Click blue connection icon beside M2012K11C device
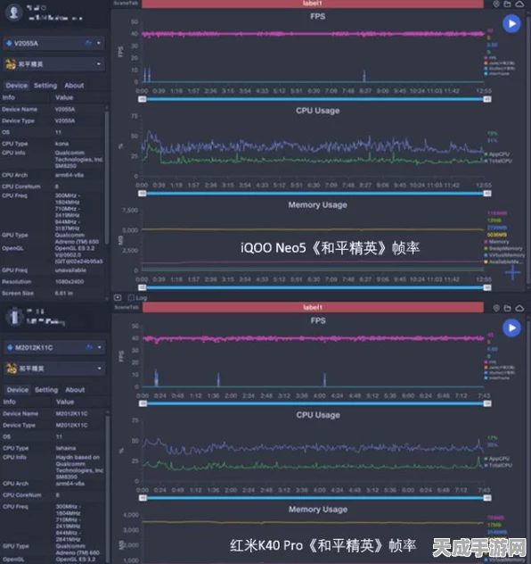The width and height of the screenshot is (531, 564). [x=89, y=347]
